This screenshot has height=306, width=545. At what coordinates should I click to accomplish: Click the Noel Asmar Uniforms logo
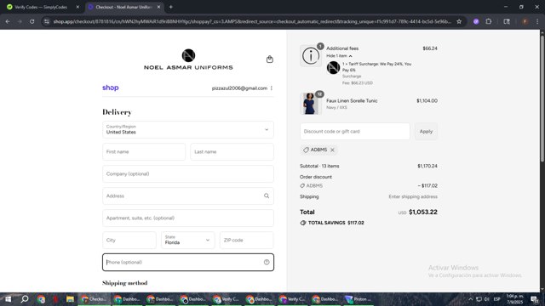(x=188, y=59)
